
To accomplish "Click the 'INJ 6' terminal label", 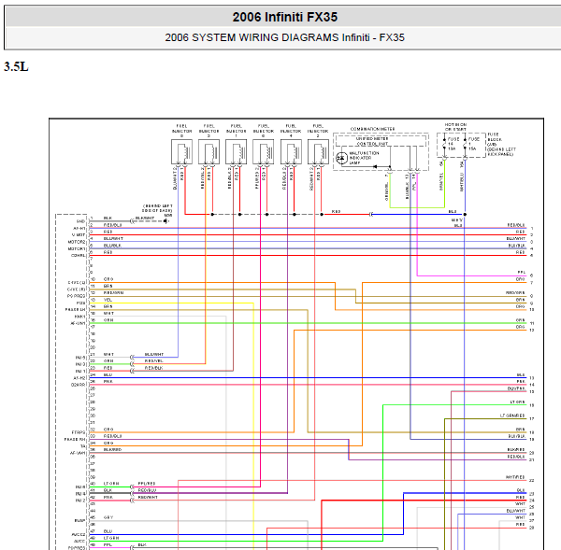I will click(80, 487).
